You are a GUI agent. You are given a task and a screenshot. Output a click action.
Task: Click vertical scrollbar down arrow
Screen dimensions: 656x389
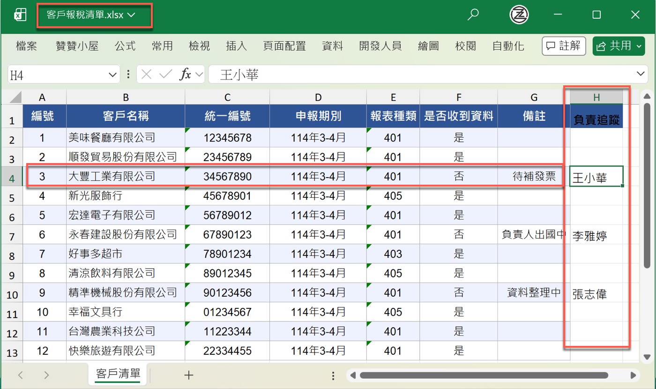click(647, 357)
